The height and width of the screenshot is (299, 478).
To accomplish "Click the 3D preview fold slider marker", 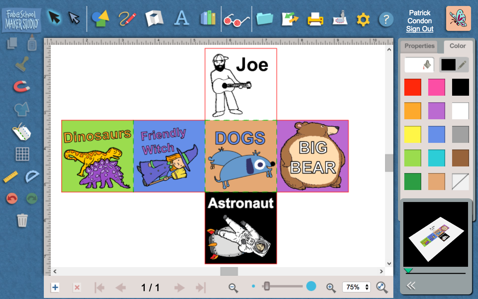I will [409, 270].
